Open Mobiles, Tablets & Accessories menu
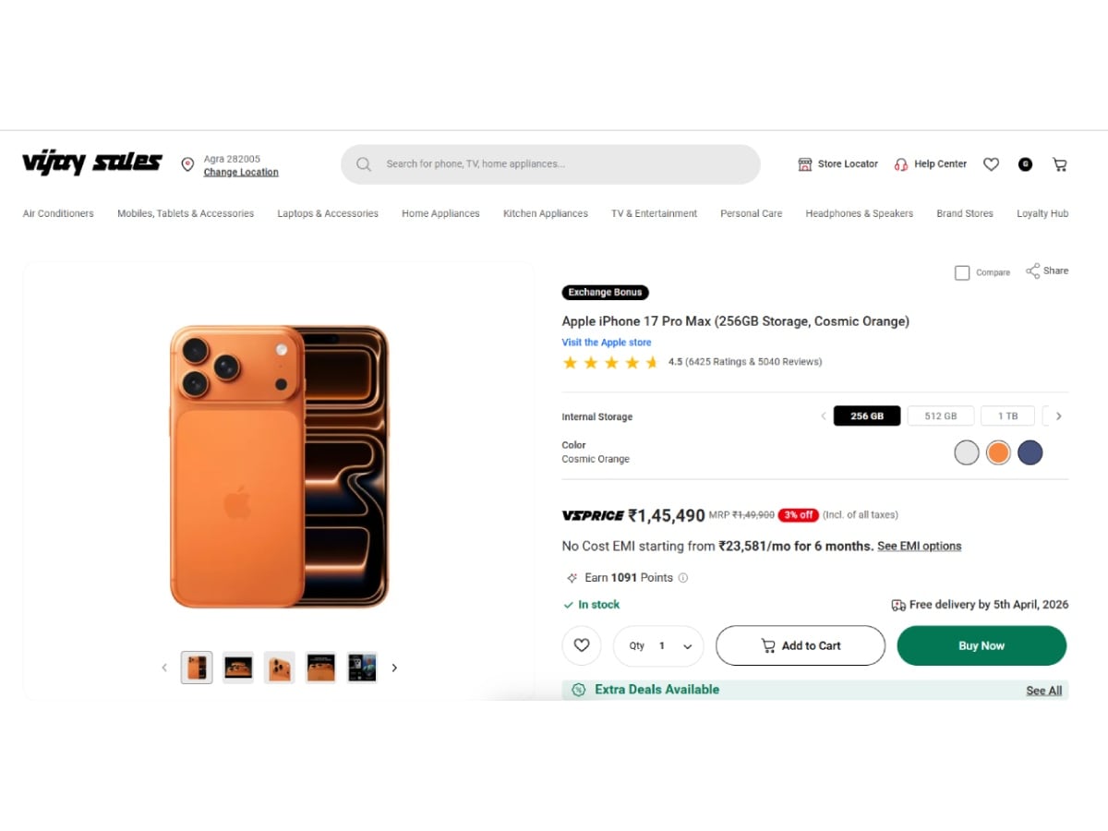This screenshot has width=1108, height=831. point(186,213)
